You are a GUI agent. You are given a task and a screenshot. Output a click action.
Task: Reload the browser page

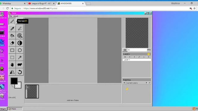[7, 8]
